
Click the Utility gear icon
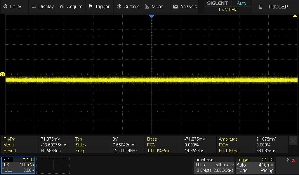5,6
